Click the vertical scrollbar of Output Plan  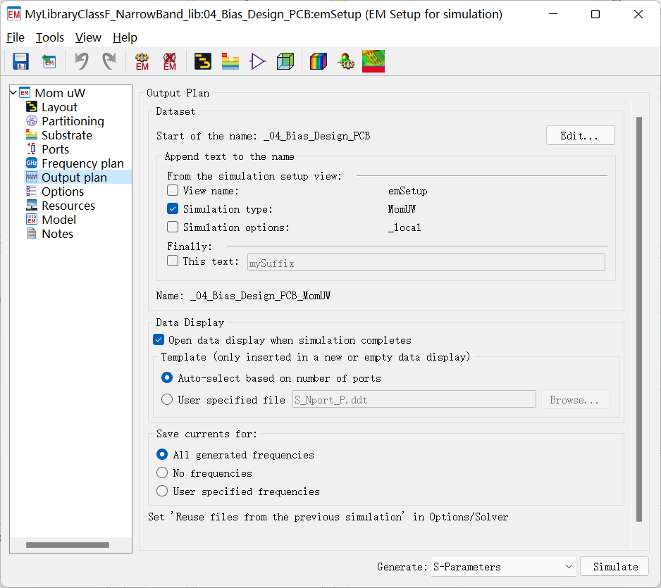click(639, 319)
